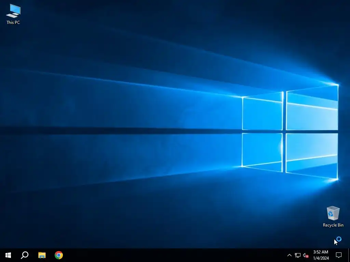
Task: Open the Windows Start menu
Action: pos(8,255)
